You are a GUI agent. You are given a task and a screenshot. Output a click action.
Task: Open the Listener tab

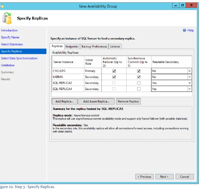(x=115, y=46)
